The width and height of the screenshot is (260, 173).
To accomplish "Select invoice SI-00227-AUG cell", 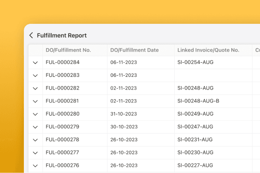I will click(213, 165).
